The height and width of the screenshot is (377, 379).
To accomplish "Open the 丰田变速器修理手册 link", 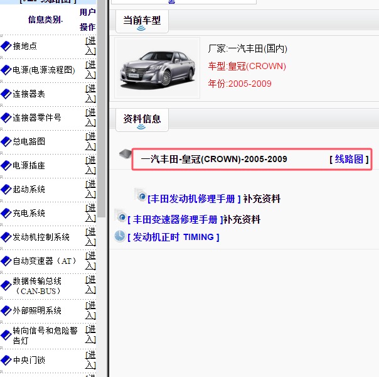I will [x=175, y=220].
